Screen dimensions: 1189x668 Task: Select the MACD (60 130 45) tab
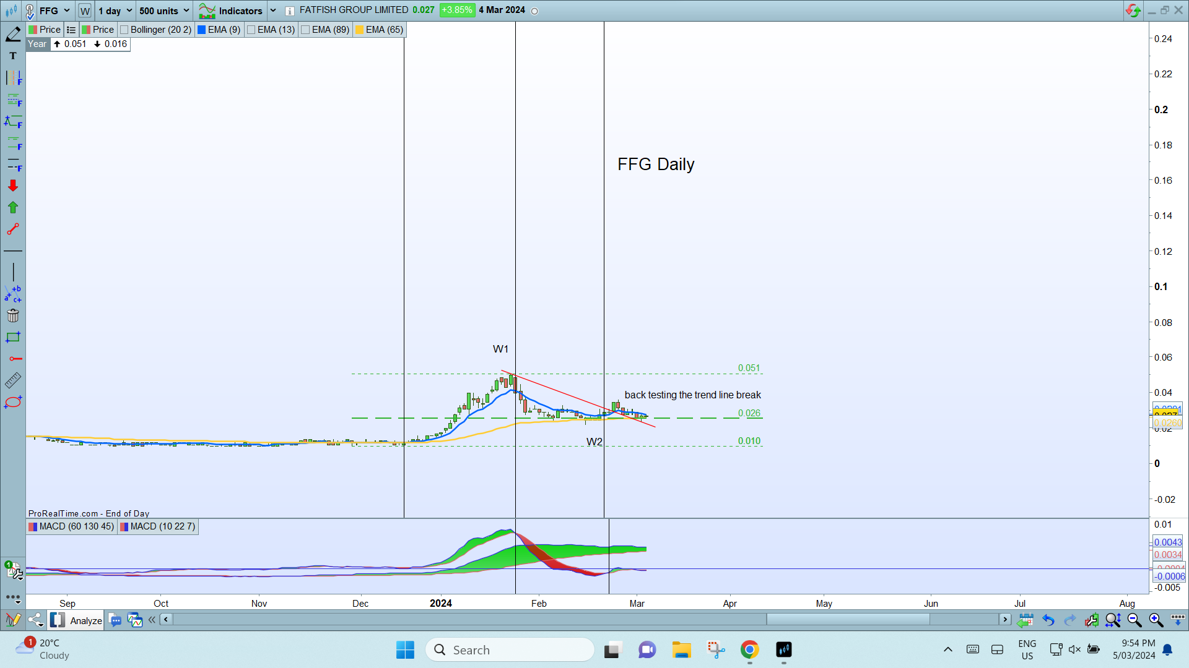[71, 526]
